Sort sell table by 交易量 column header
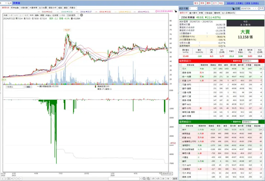265x181 pixels. pos(249,126)
